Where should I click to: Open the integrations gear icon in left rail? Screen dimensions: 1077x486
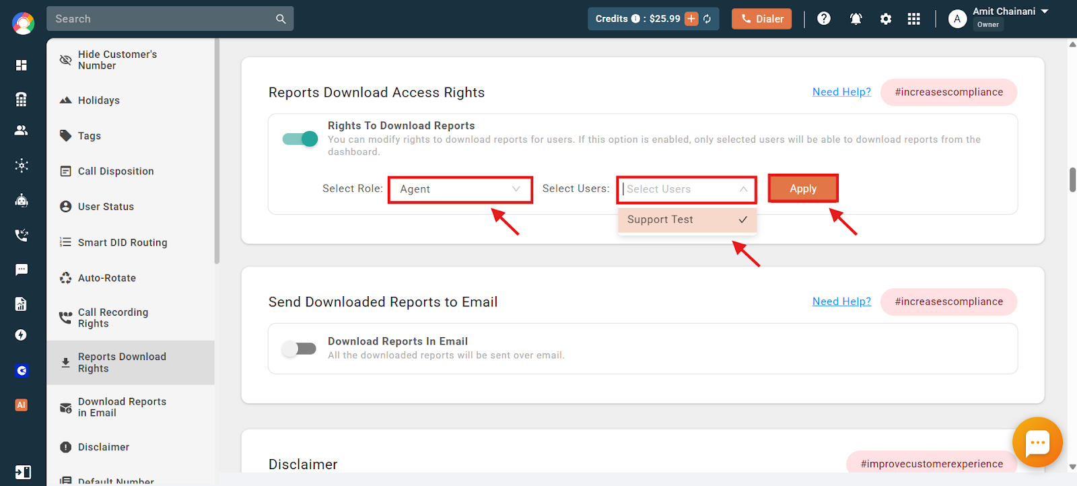pyautogui.click(x=22, y=165)
